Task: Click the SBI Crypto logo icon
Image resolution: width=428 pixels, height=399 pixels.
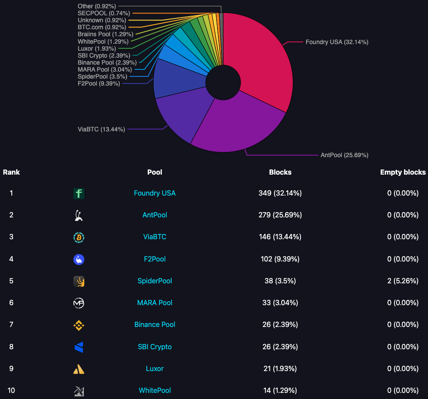Action: 79,347
